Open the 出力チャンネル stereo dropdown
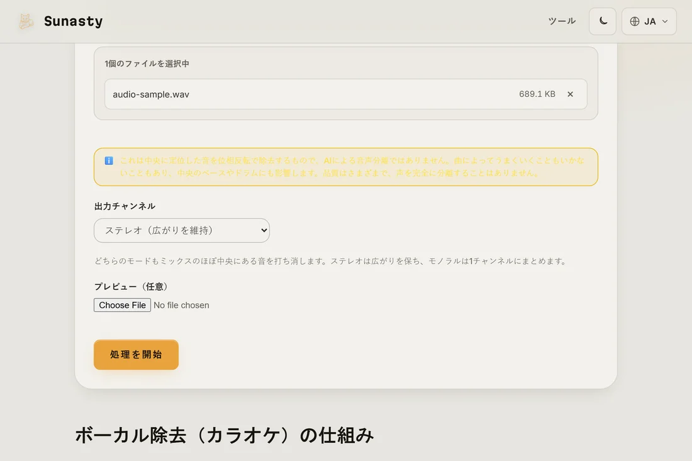Screen dimensions: 692x461 182,230
